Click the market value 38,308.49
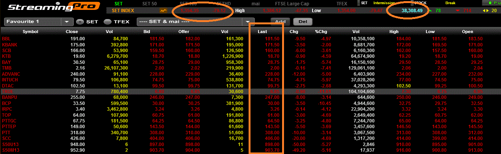The image size is (501, 154). click(412, 11)
